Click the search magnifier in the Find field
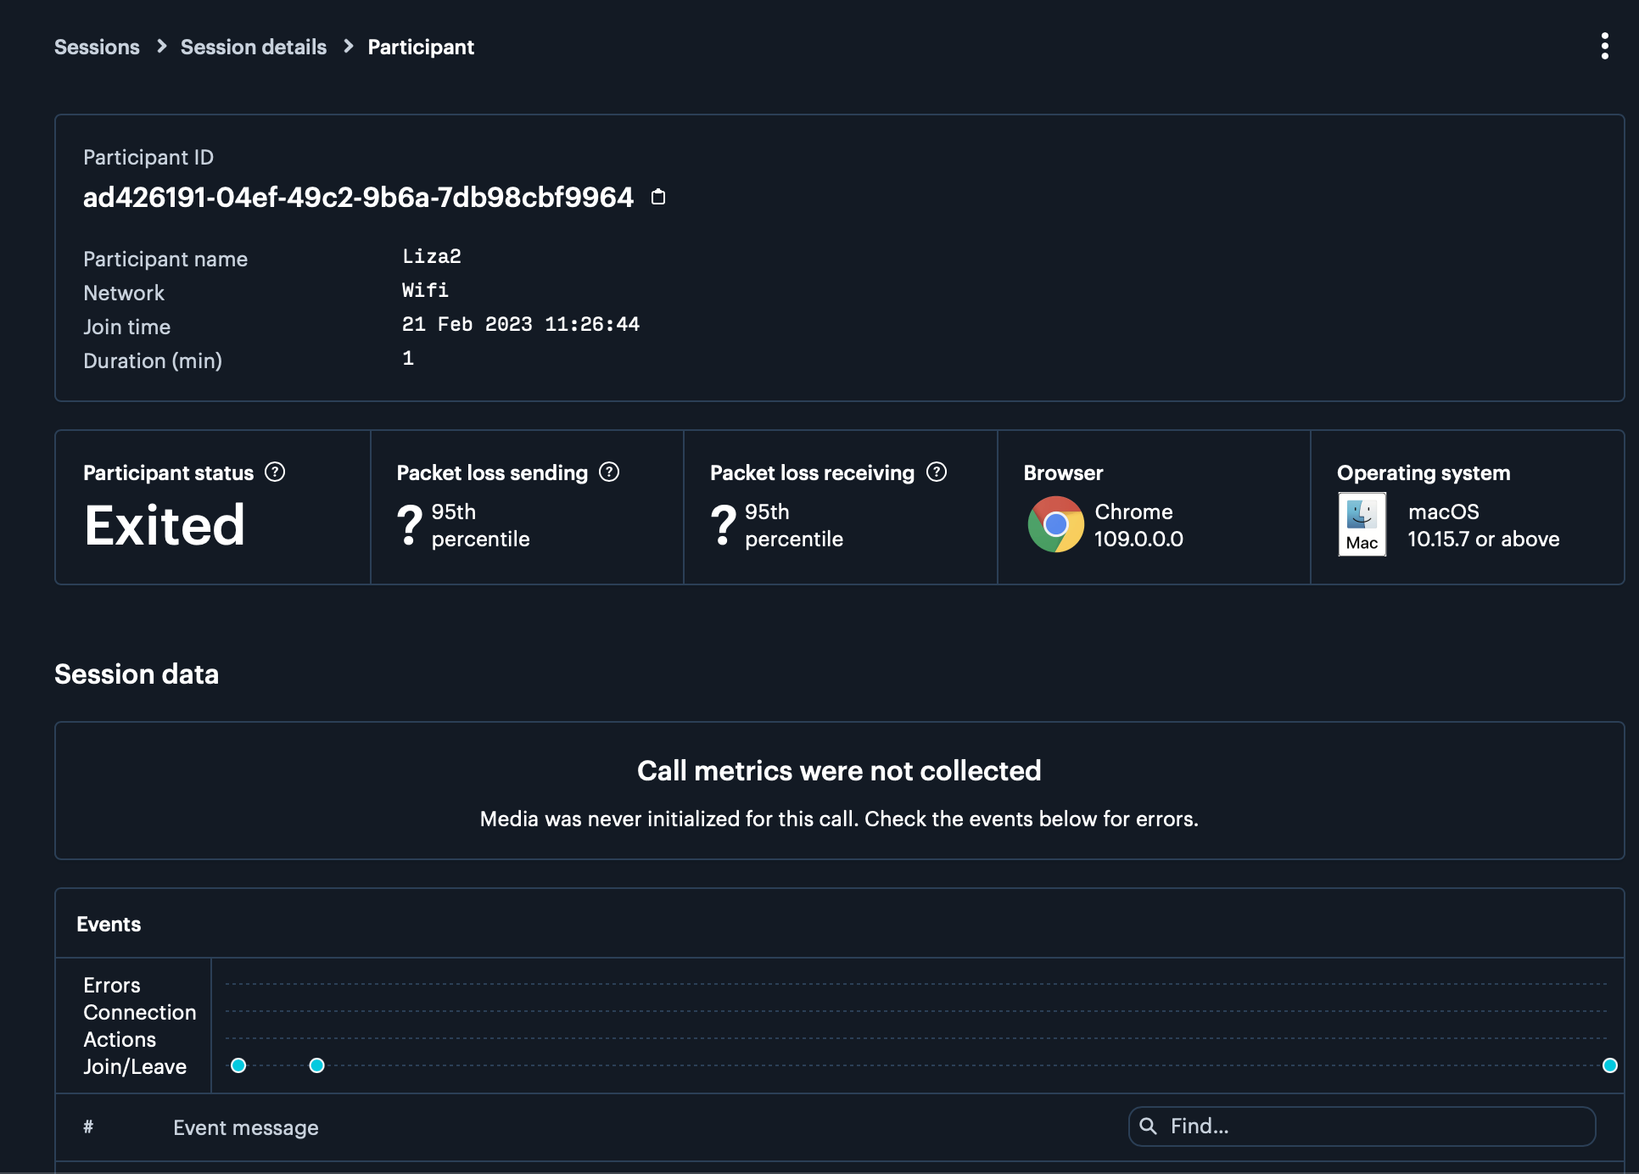 (x=1149, y=1126)
